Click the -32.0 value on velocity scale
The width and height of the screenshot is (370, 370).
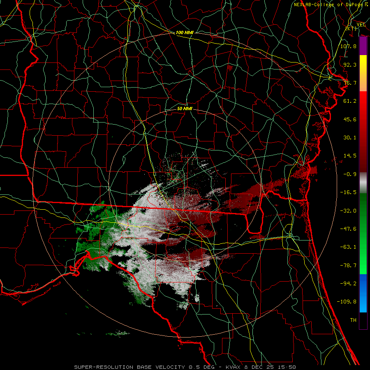348,211
